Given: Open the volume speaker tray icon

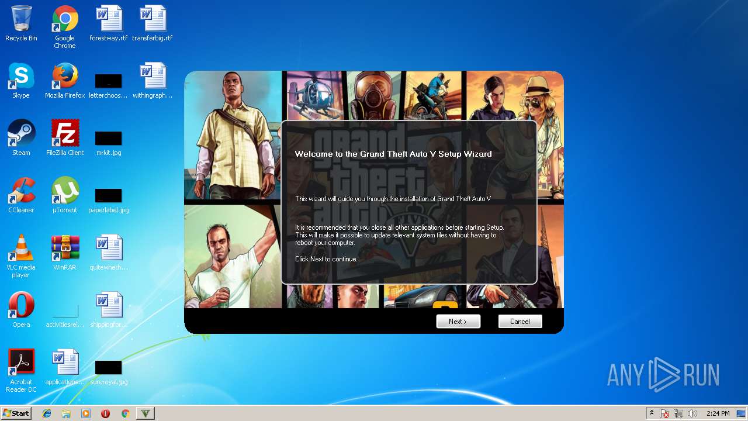Looking at the screenshot, I should [692, 413].
